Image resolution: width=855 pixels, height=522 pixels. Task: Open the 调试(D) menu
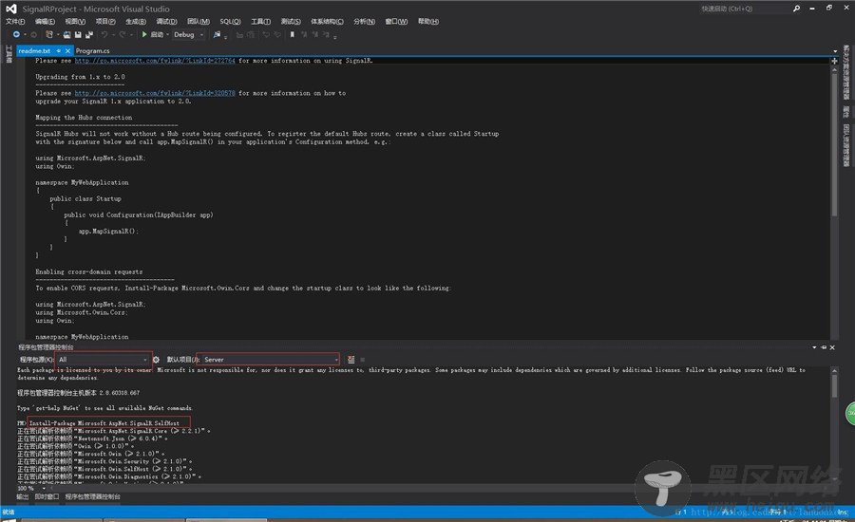[x=166, y=21]
